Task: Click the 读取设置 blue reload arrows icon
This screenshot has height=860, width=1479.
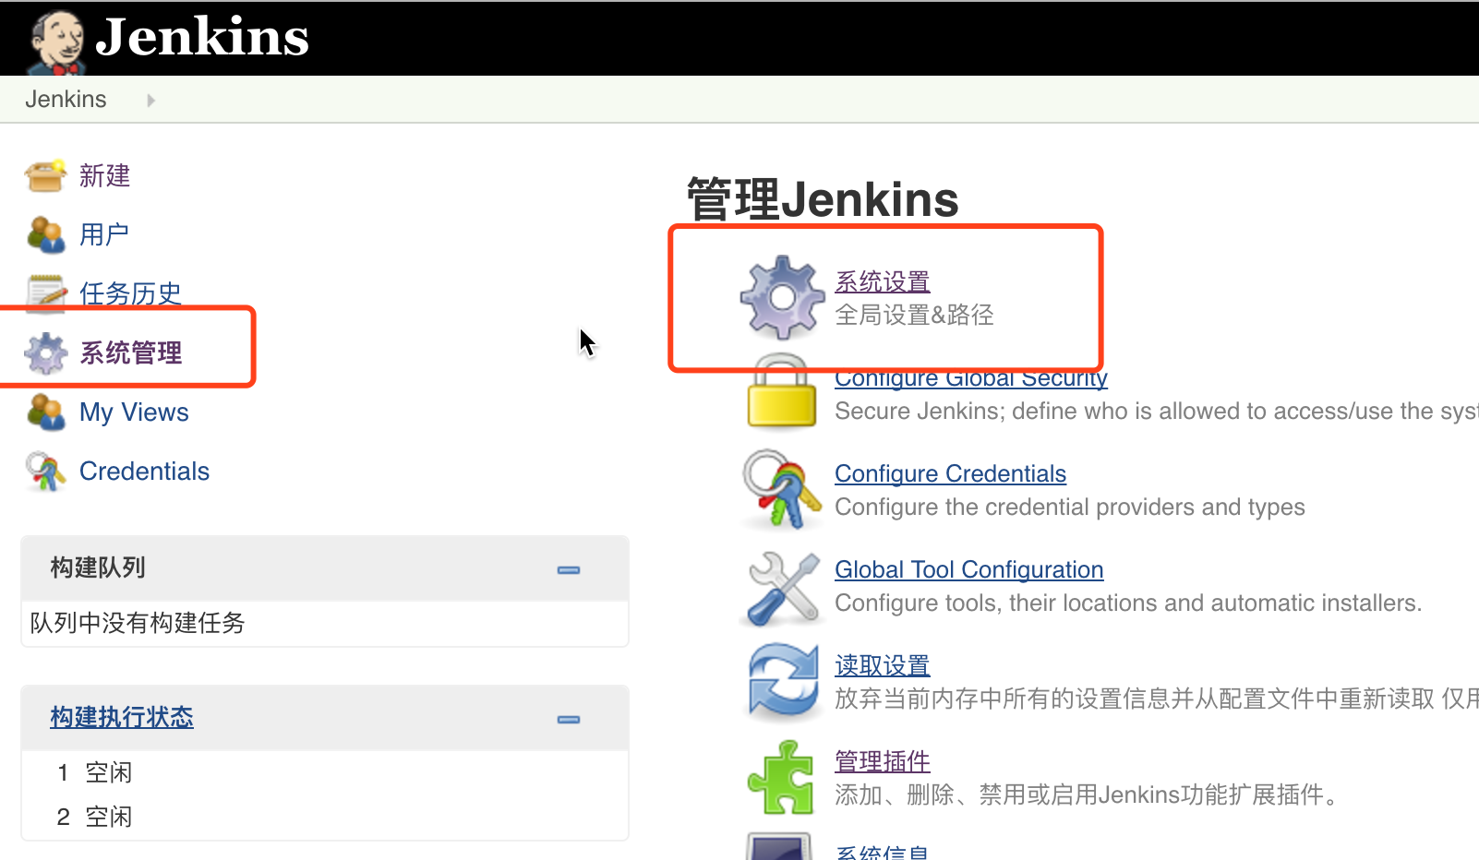Action: pos(782,682)
